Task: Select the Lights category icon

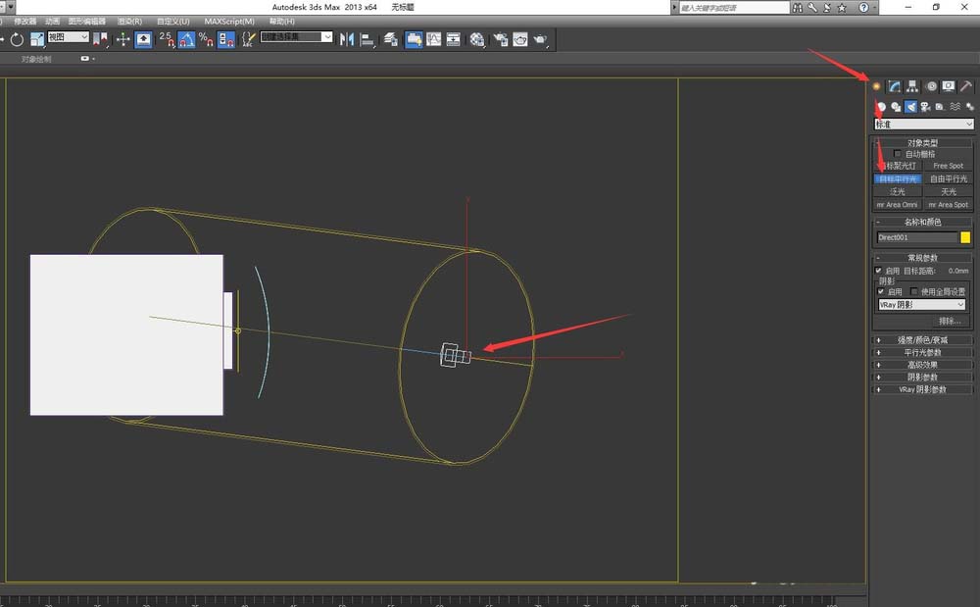Action: tap(910, 107)
